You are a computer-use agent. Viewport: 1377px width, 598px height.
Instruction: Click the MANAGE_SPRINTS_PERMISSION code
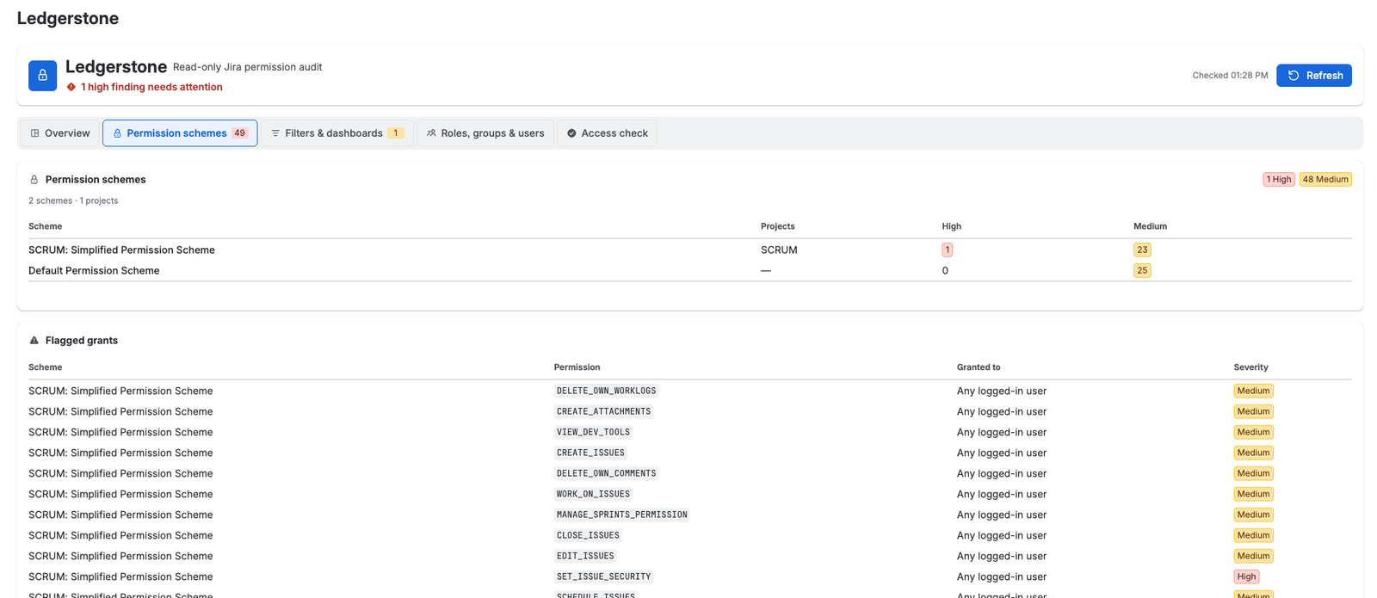[621, 515]
